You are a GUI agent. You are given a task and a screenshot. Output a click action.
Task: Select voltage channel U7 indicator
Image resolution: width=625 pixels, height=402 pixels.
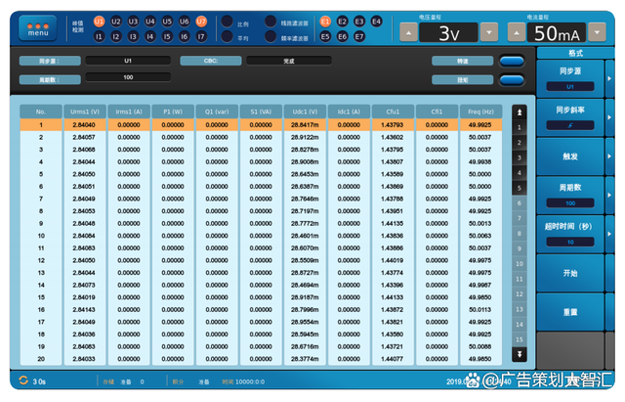coord(201,22)
